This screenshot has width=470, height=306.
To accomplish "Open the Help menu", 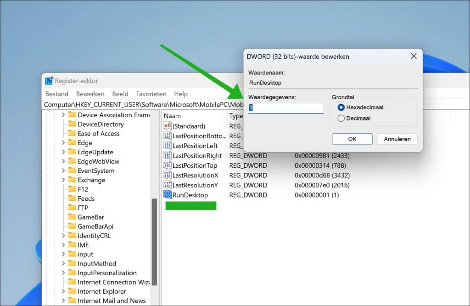I will [x=181, y=94].
